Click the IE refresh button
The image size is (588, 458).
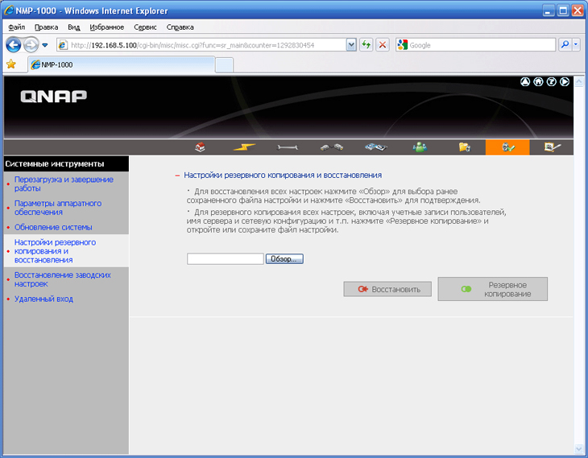(366, 45)
